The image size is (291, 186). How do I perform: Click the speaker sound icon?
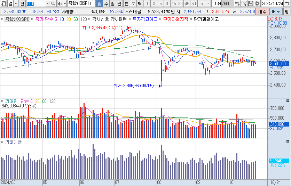click(x=60, y=3)
